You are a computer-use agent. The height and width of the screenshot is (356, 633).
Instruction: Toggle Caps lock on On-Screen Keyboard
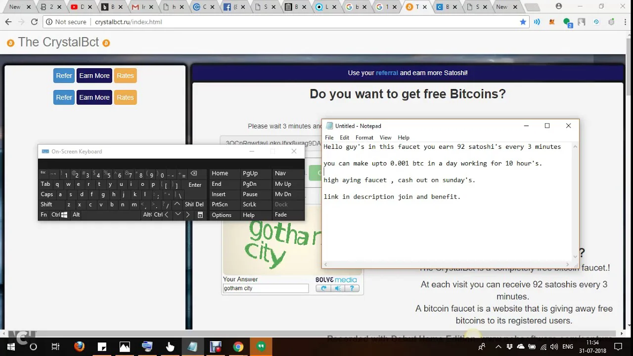(47, 194)
